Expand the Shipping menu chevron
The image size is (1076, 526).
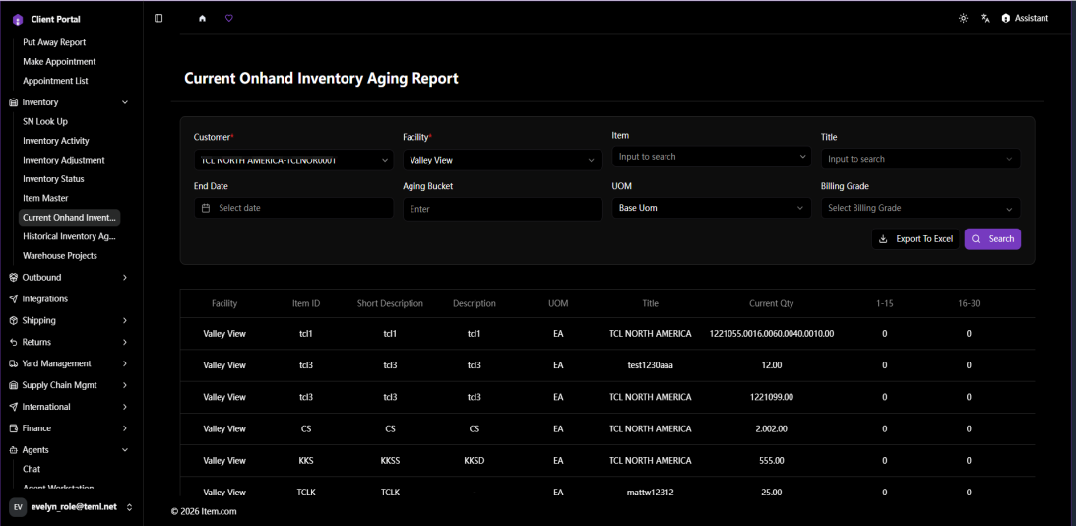point(125,321)
